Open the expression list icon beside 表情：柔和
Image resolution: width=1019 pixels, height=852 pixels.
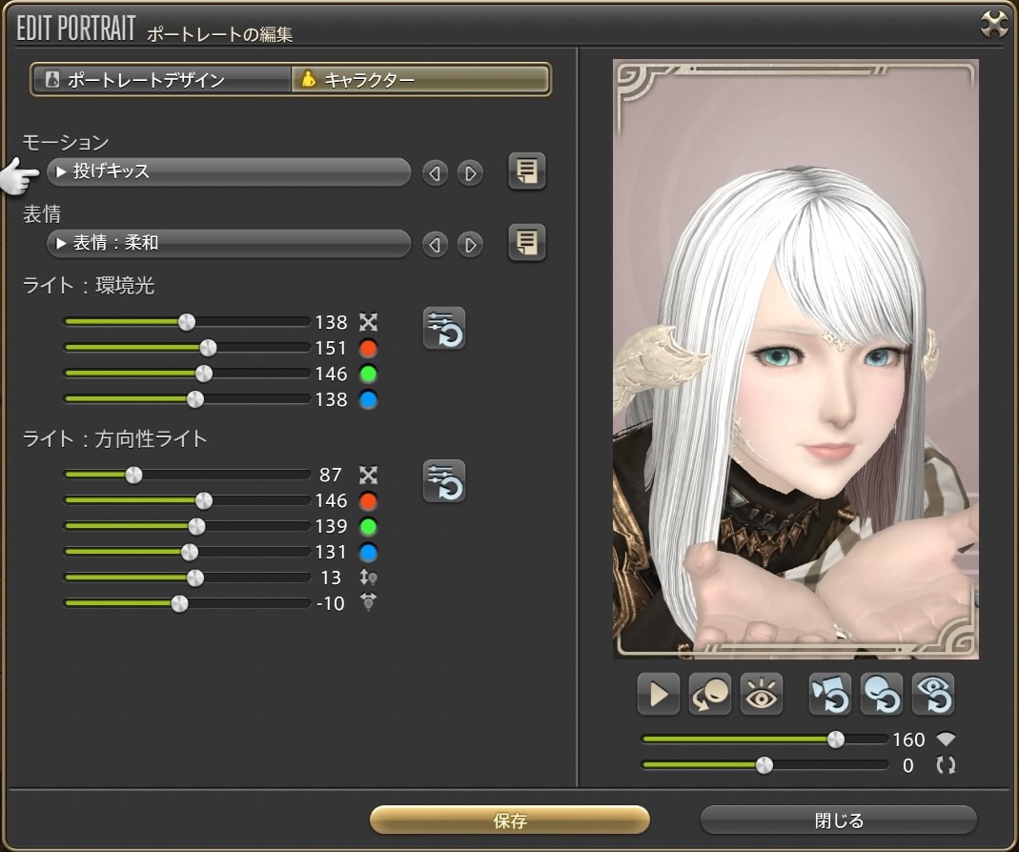click(x=526, y=243)
